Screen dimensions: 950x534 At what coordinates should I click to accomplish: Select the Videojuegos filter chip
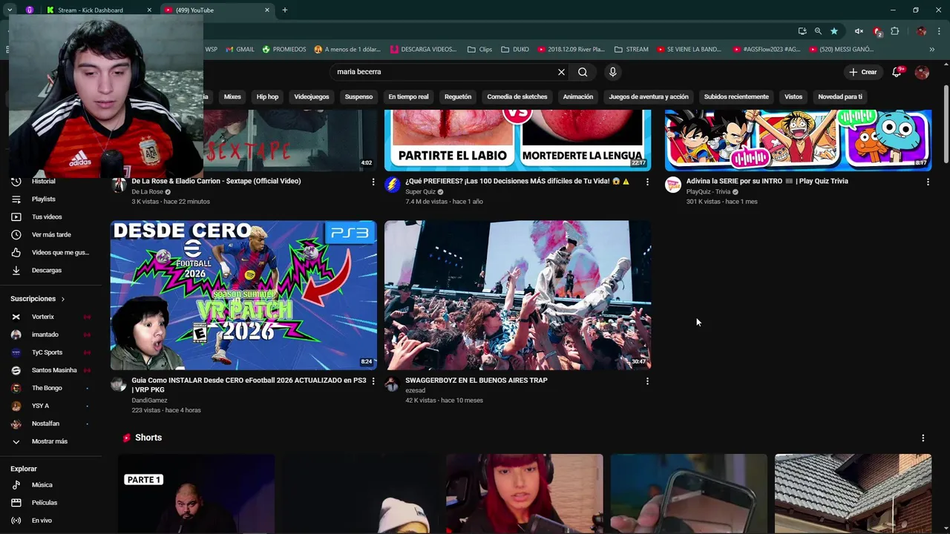click(x=312, y=96)
